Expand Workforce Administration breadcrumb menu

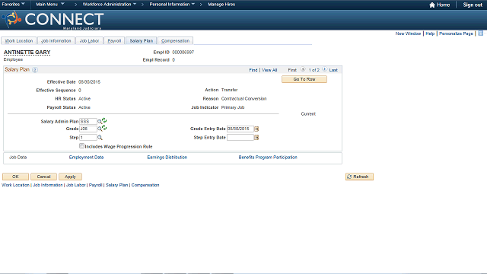110,5
